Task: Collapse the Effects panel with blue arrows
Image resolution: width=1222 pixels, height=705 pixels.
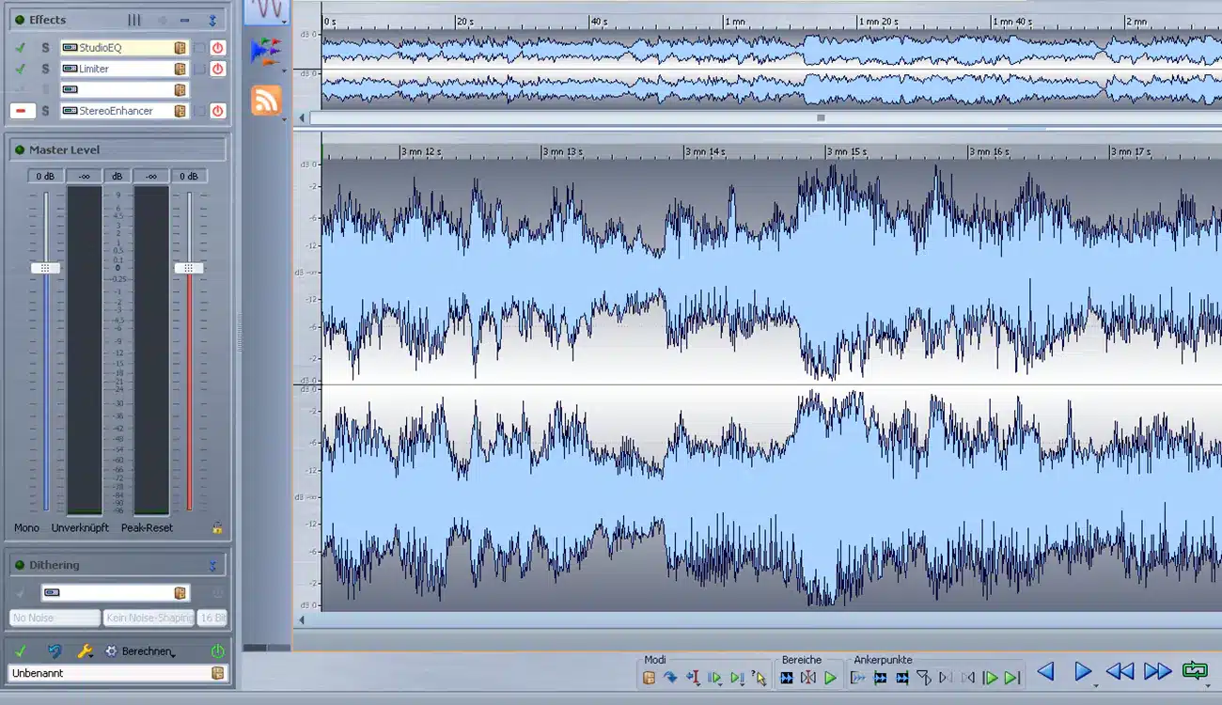Action: (x=212, y=20)
